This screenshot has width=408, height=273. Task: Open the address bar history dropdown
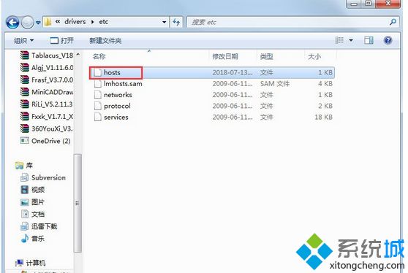[x=165, y=22]
